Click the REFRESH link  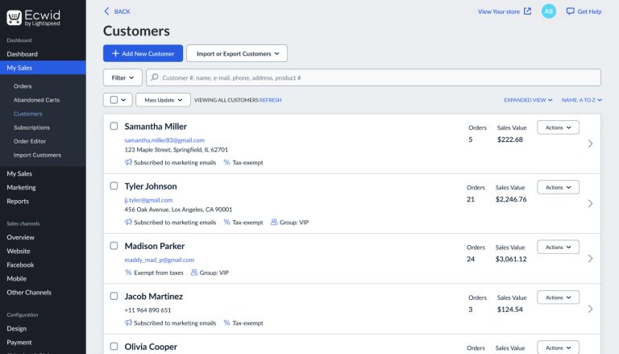point(271,100)
